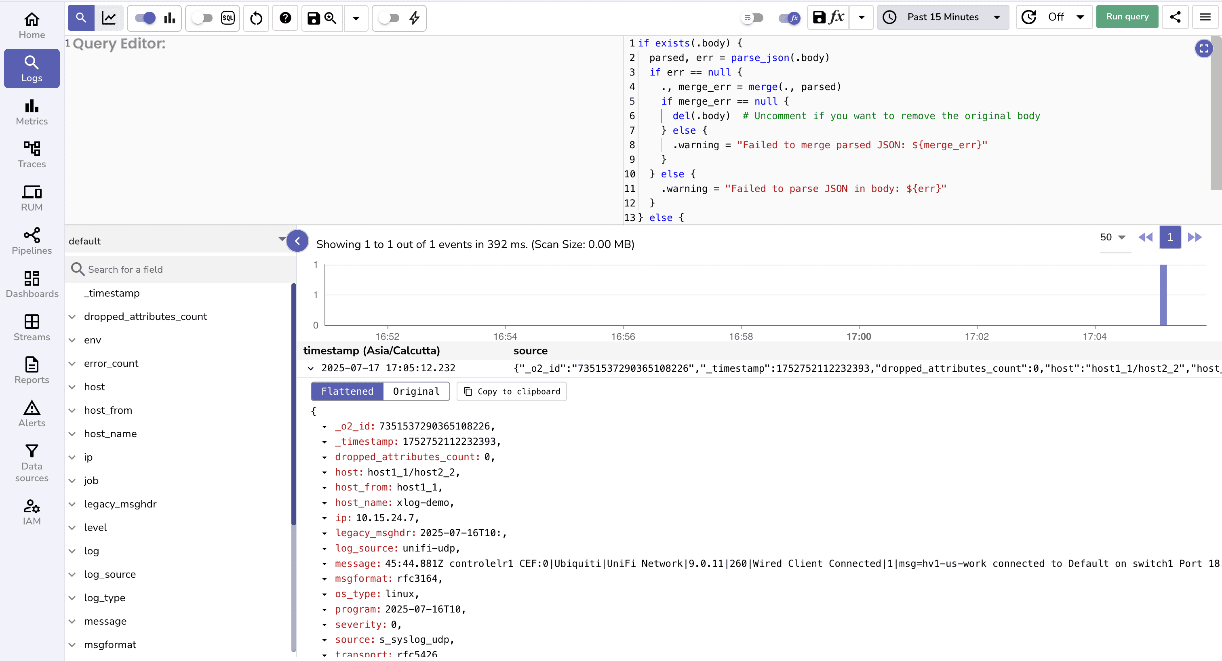Collapse the host_name entry in JSON view

[x=324, y=503]
